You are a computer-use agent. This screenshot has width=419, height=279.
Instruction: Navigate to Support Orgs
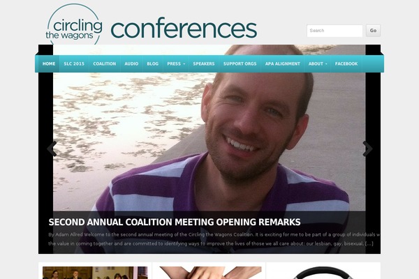tap(240, 63)
